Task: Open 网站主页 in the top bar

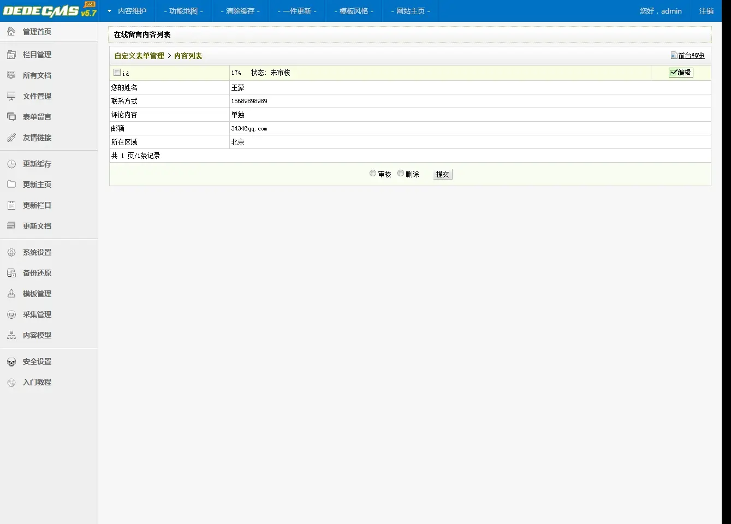Action: point(411,11)
